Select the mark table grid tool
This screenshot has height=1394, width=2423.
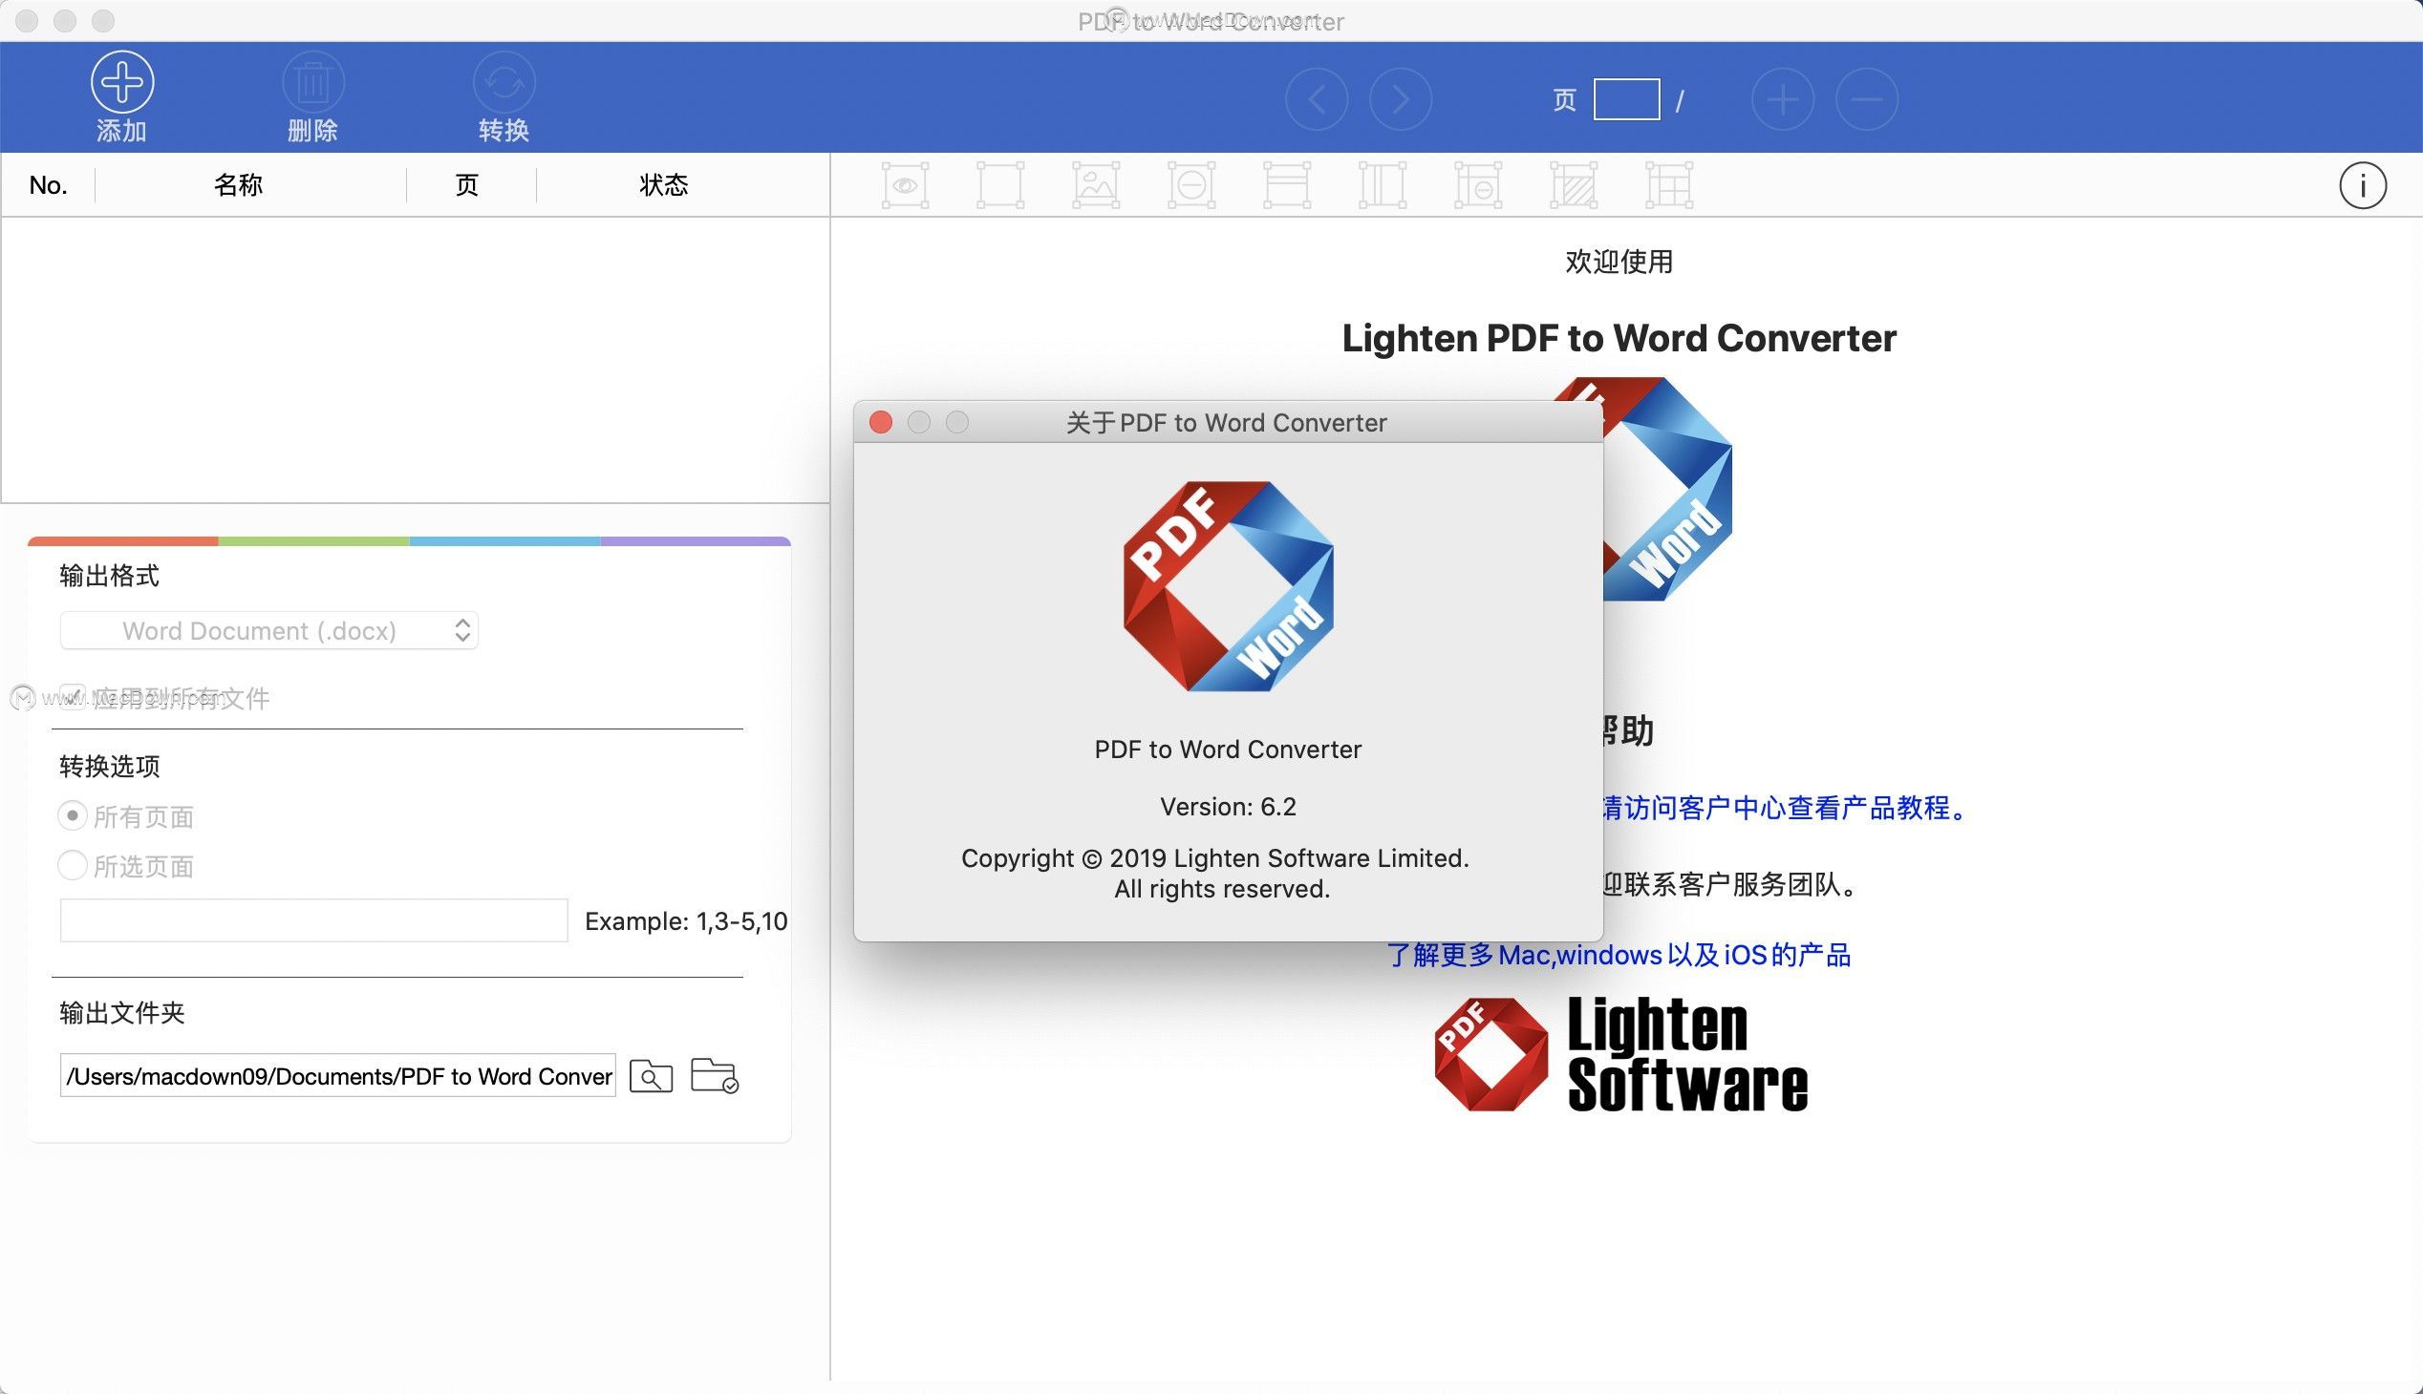coord(1669,185)
